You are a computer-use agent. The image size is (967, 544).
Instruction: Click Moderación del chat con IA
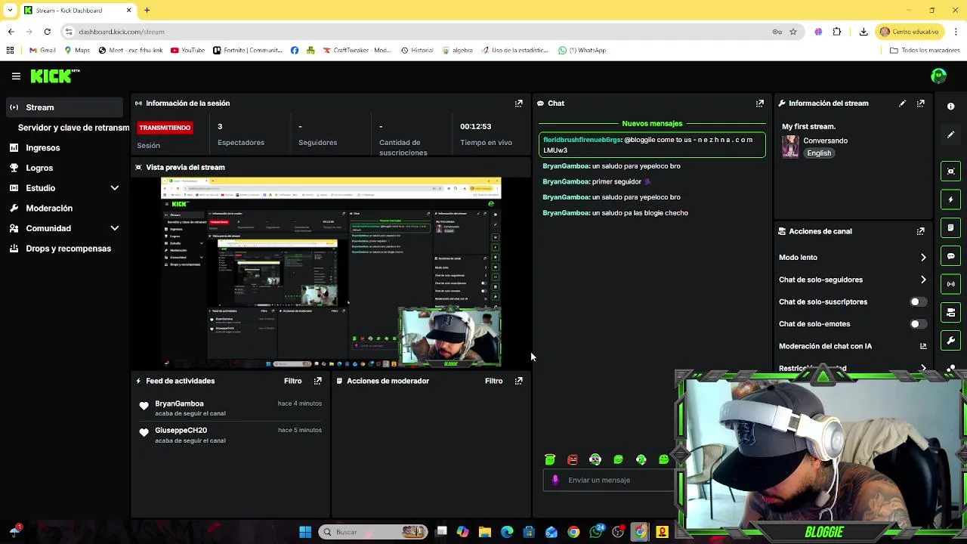pyautogui.click(x=825, y=346)
